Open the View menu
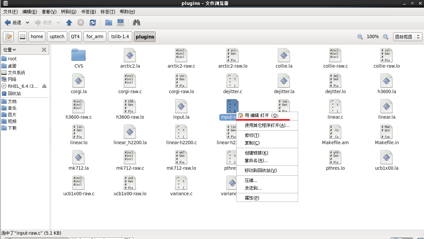The image size is (424, 239). 49,12
